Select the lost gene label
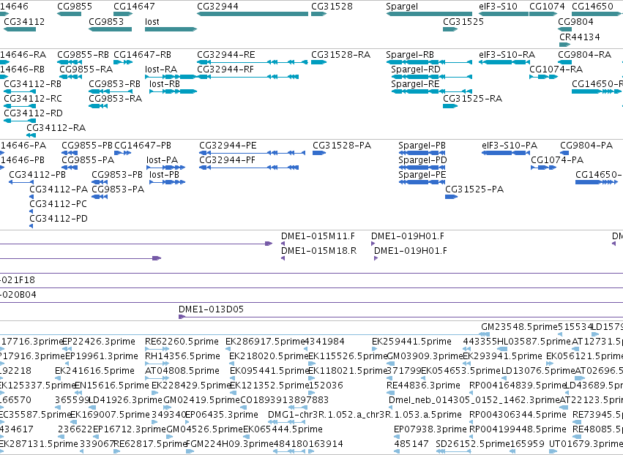Viewport: 623px width, 455px height. (152, 21)
